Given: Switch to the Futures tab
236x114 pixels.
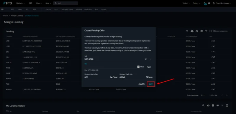Looking at the screenshot, I should pos(48,9).
